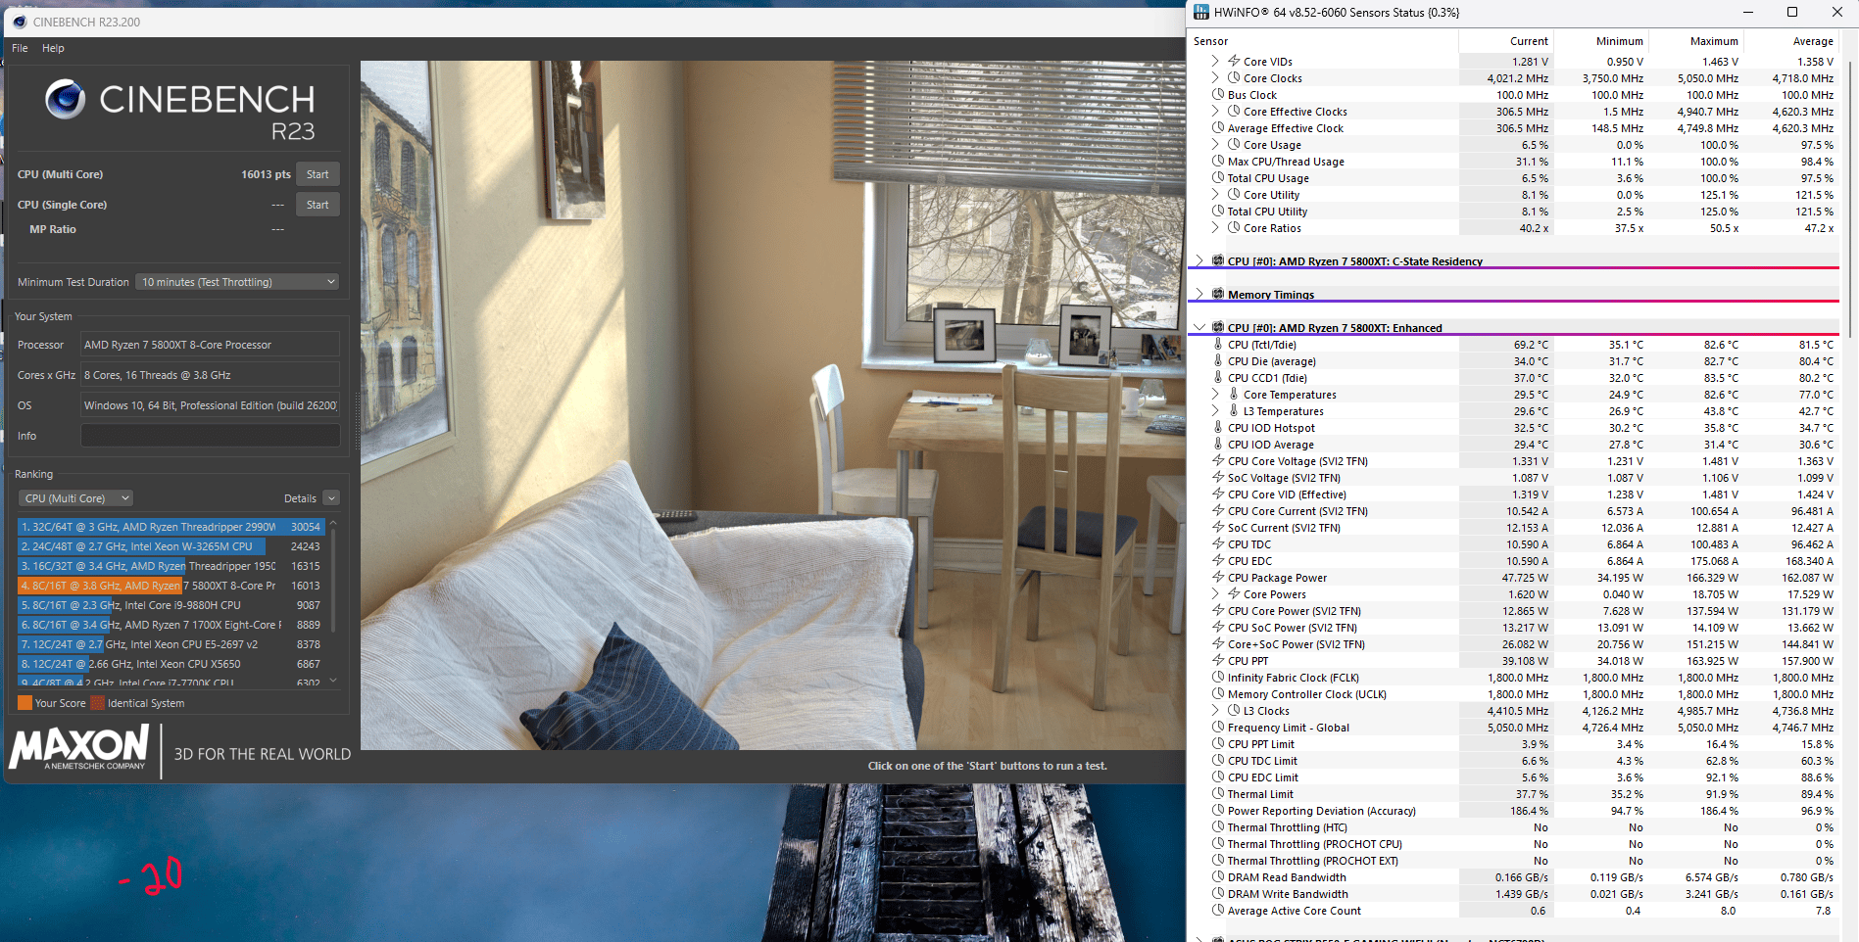
Task: Expand the L3 Clocks row
Action: pos(1215,711)
